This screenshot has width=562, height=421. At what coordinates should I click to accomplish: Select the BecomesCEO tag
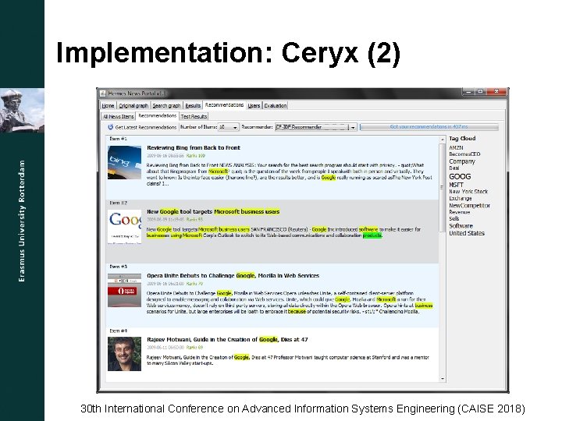(464, 154)
